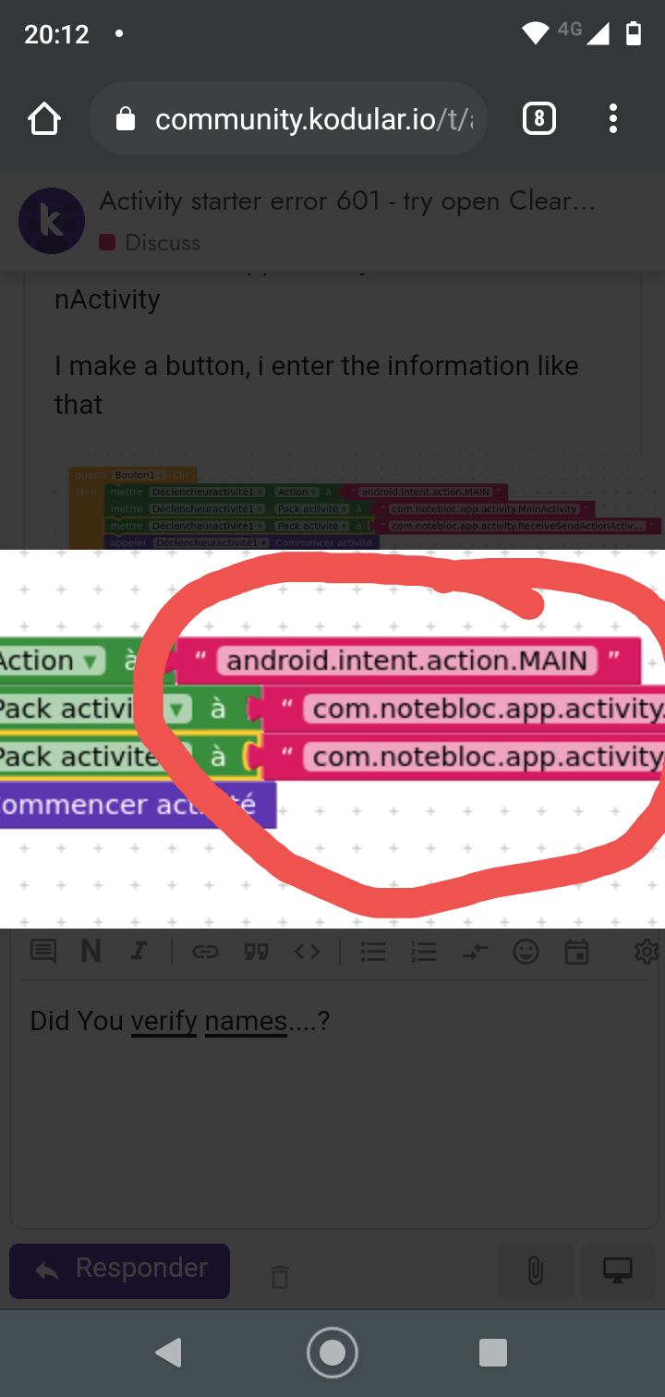665x1397 pixels.
Task: Discard draft with trash icon
Action: tap(279, 1276)
